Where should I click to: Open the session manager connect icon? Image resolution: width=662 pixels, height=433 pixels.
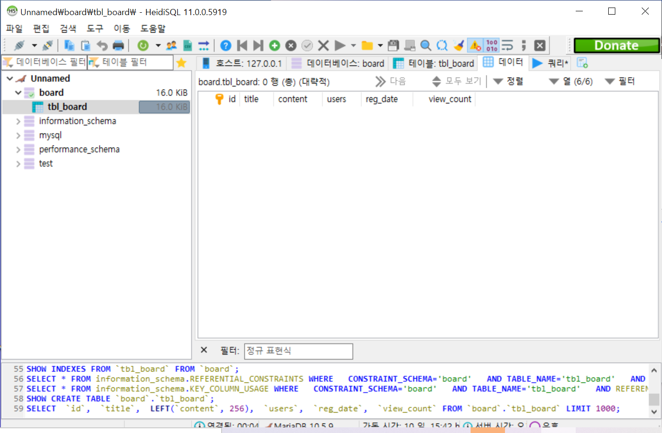point(19,45)
